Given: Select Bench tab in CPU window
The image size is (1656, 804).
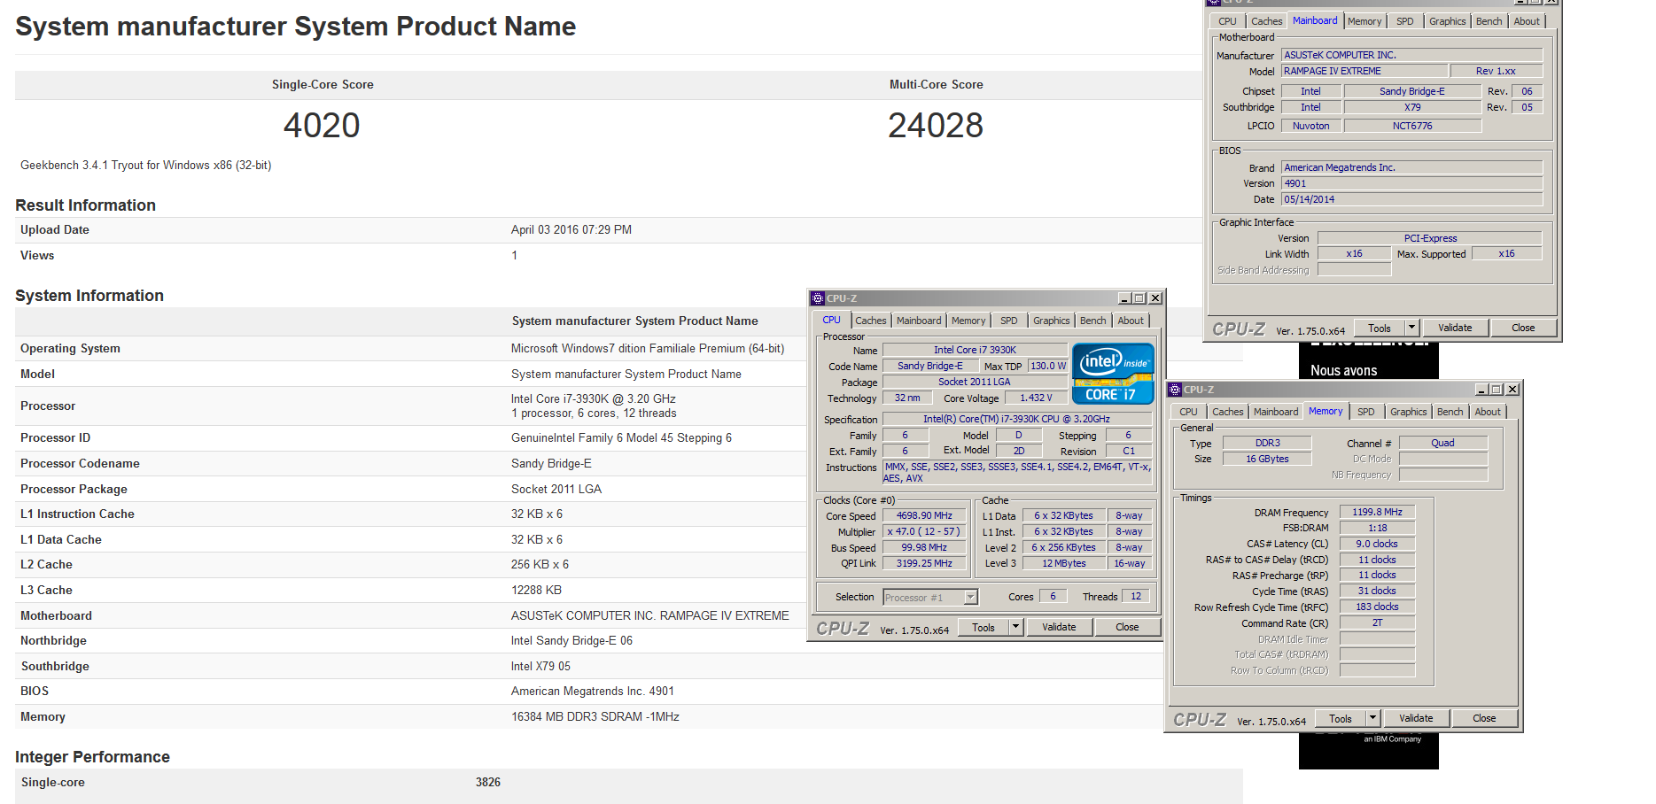Looking at the screenshot, I should 1093,321.
